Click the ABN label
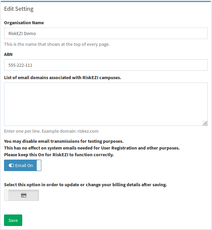Screen dimensions: 212x230 (x=8, y=55)
